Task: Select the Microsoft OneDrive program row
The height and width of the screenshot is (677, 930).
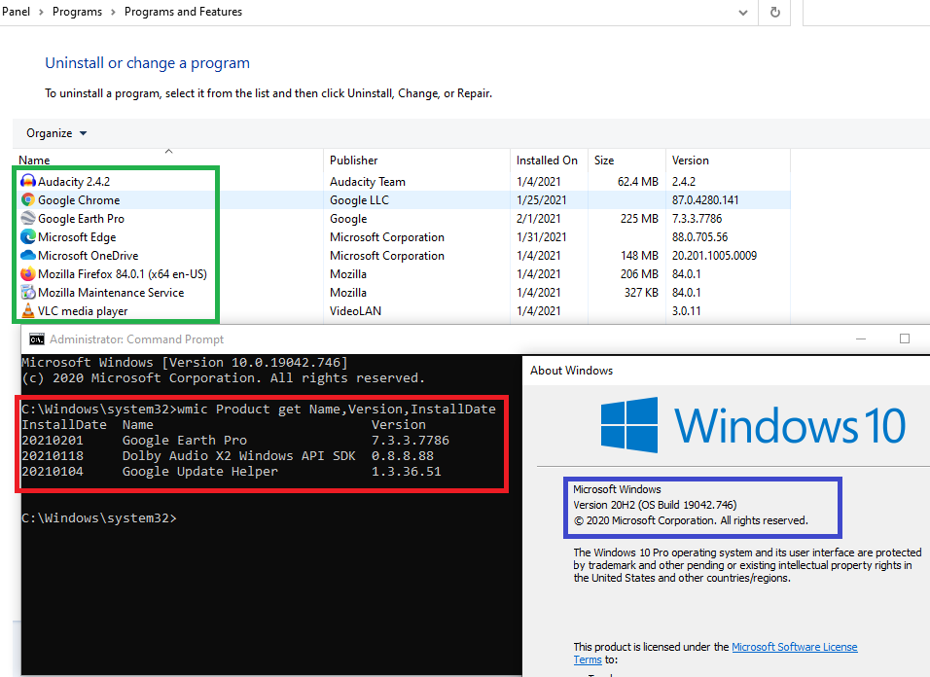Action: click(x=404, y=256)
